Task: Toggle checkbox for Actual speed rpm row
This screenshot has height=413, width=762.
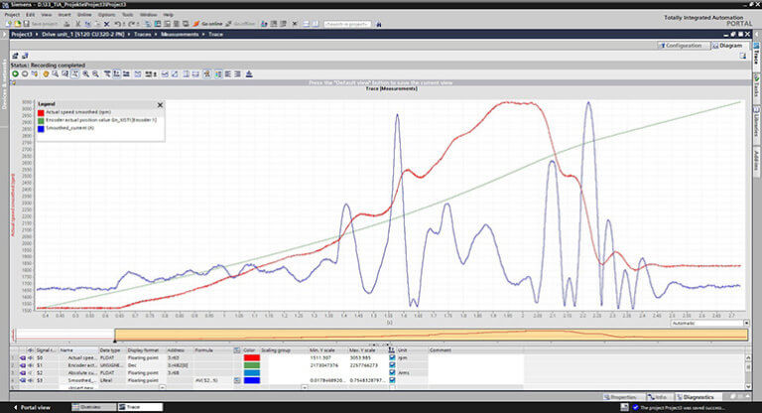Action: (x=392, y=359)
